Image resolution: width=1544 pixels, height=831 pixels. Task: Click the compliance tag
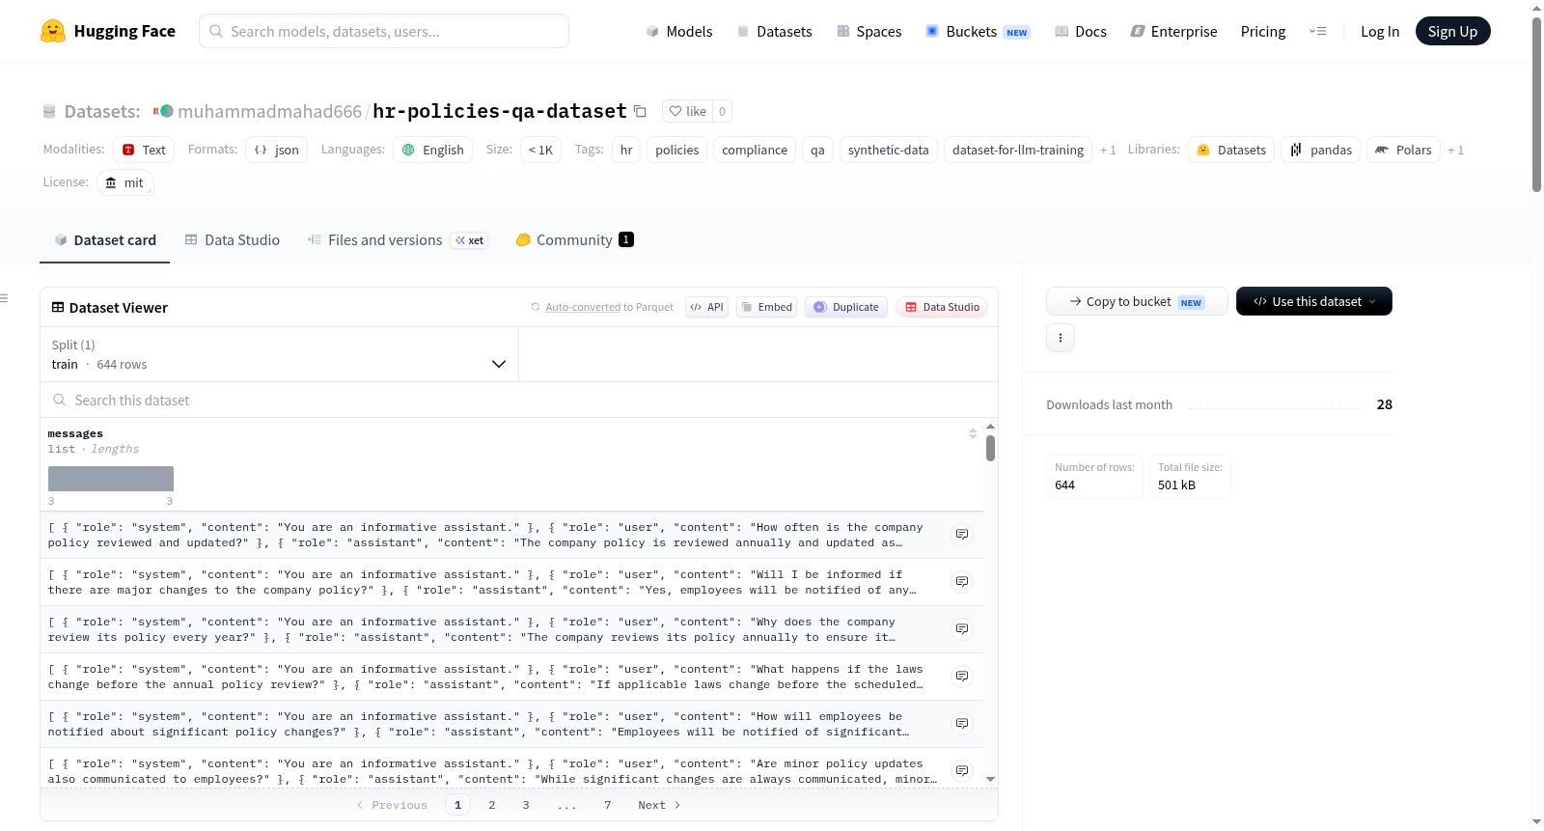(x=755, y=150)
